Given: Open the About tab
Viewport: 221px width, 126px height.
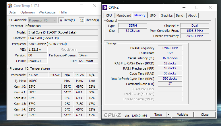Looking at the screenshot, I should point(192,15).
